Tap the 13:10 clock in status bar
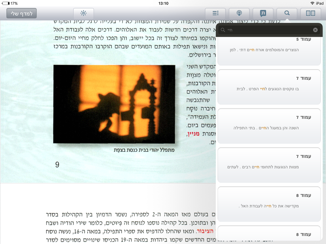 point(163,3)
